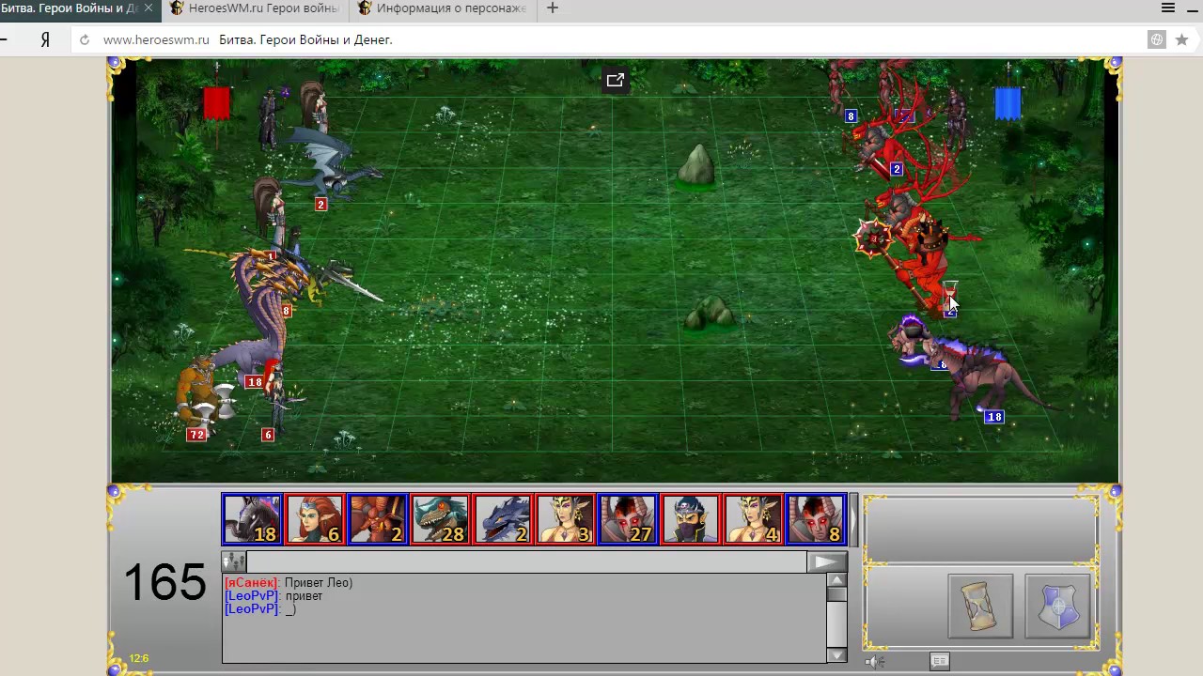Click blue stack label 18 on battlefield

point(994,417)
